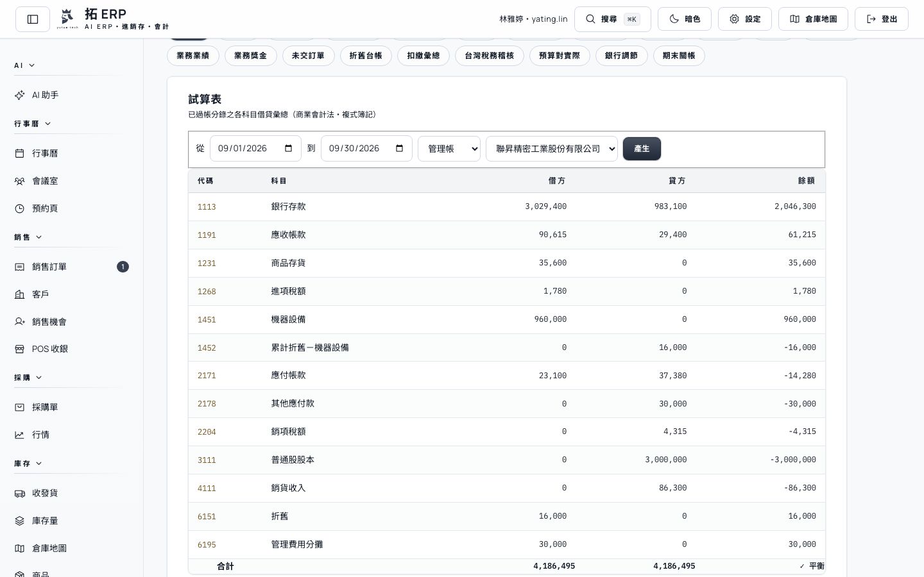Image resolution: width=924 pixels, height=577 pixels.
Task: Toggle 暗色 dark mode
Action: coord(685,19)
